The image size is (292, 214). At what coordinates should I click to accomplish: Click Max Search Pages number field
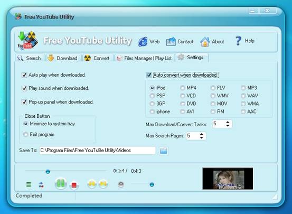(x=193, y=136)
